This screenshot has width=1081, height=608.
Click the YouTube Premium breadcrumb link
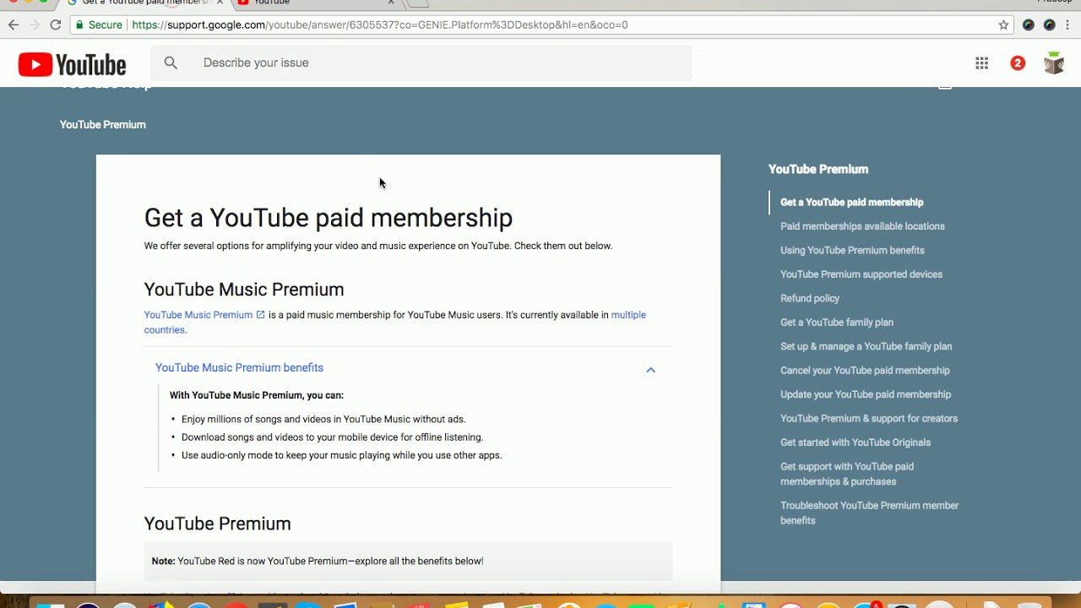click(102, 125)
